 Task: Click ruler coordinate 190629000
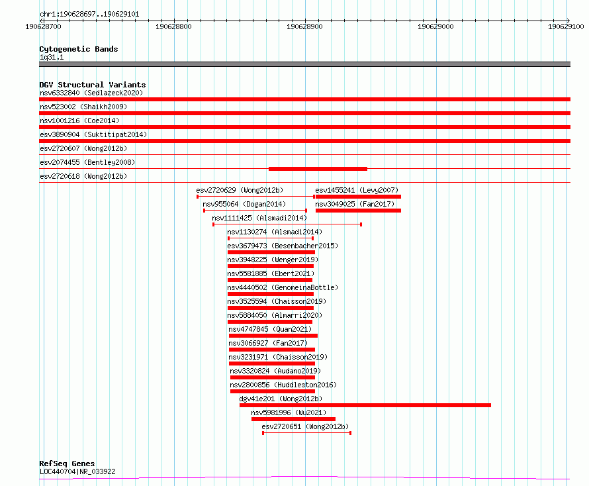point(435,26)
